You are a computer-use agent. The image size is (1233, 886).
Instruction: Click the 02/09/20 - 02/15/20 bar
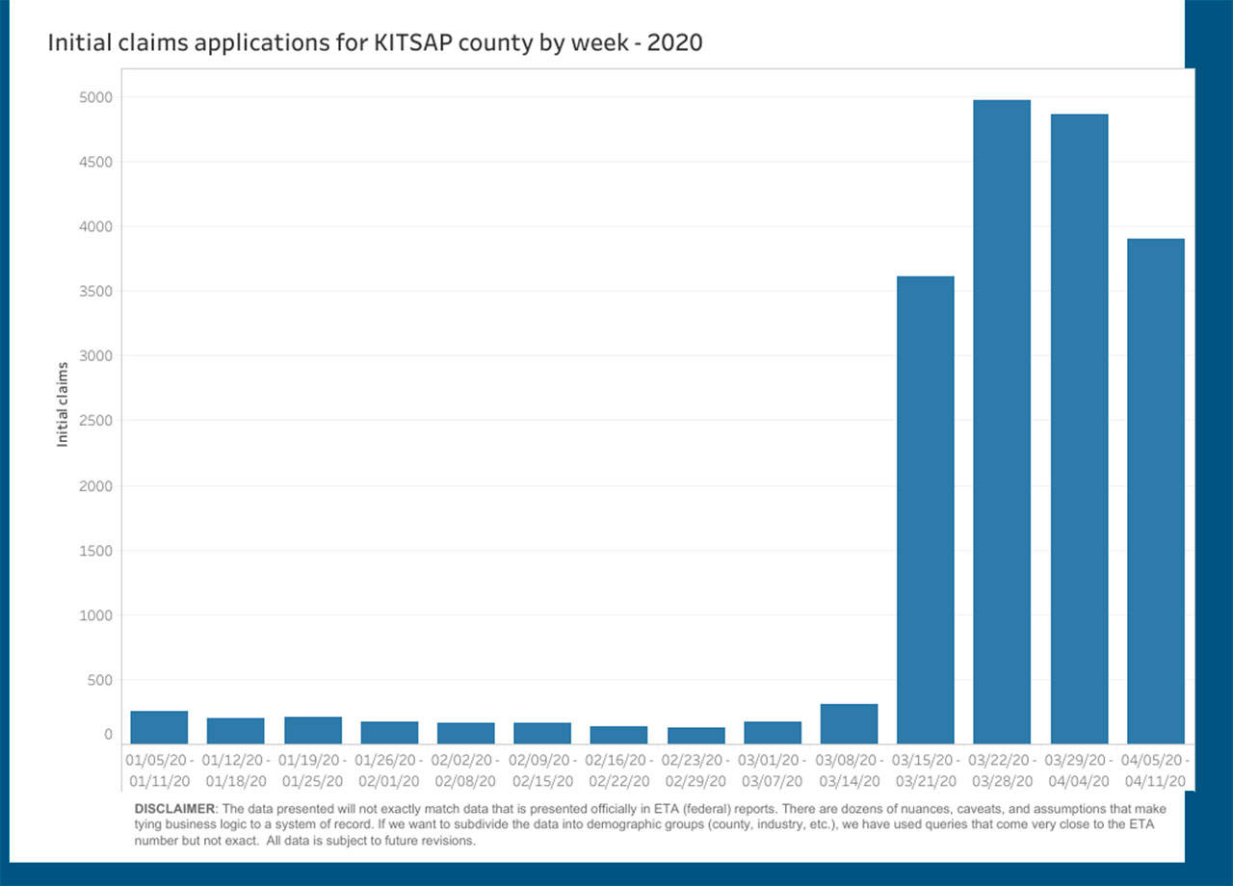coord(542,733)
